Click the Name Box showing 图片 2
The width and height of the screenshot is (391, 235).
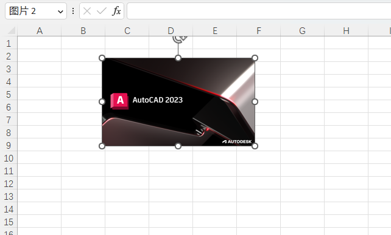[36, 11]
